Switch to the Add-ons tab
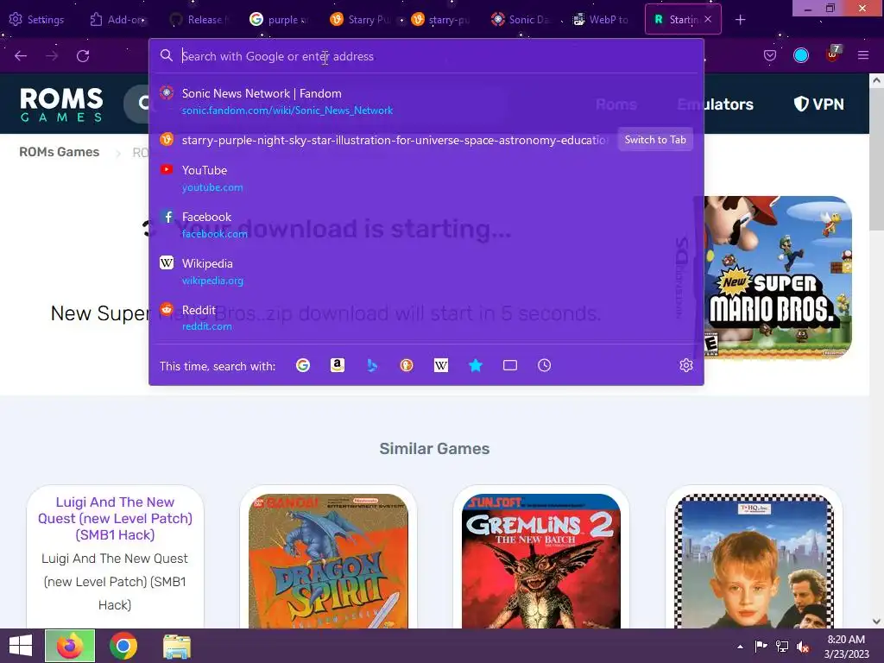The image size is (884, 663). point(117,20)
